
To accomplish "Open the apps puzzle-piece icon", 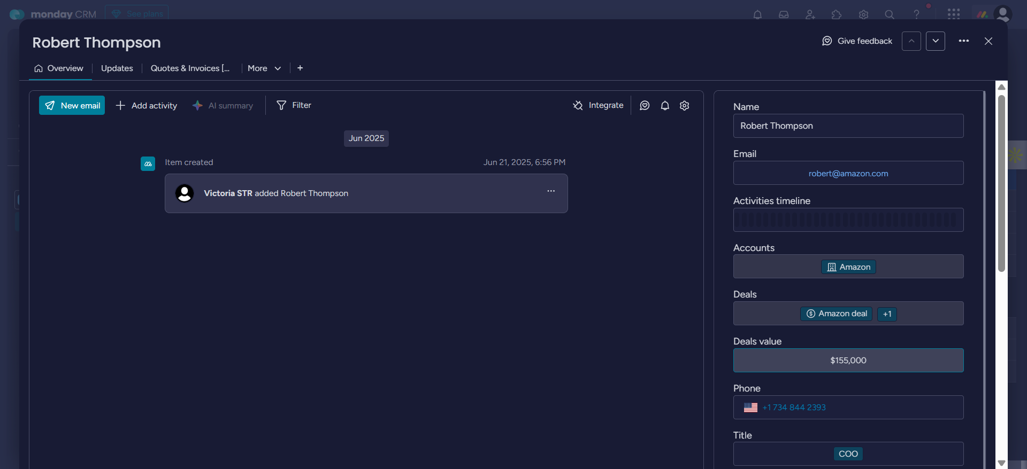I will (837, 14).
